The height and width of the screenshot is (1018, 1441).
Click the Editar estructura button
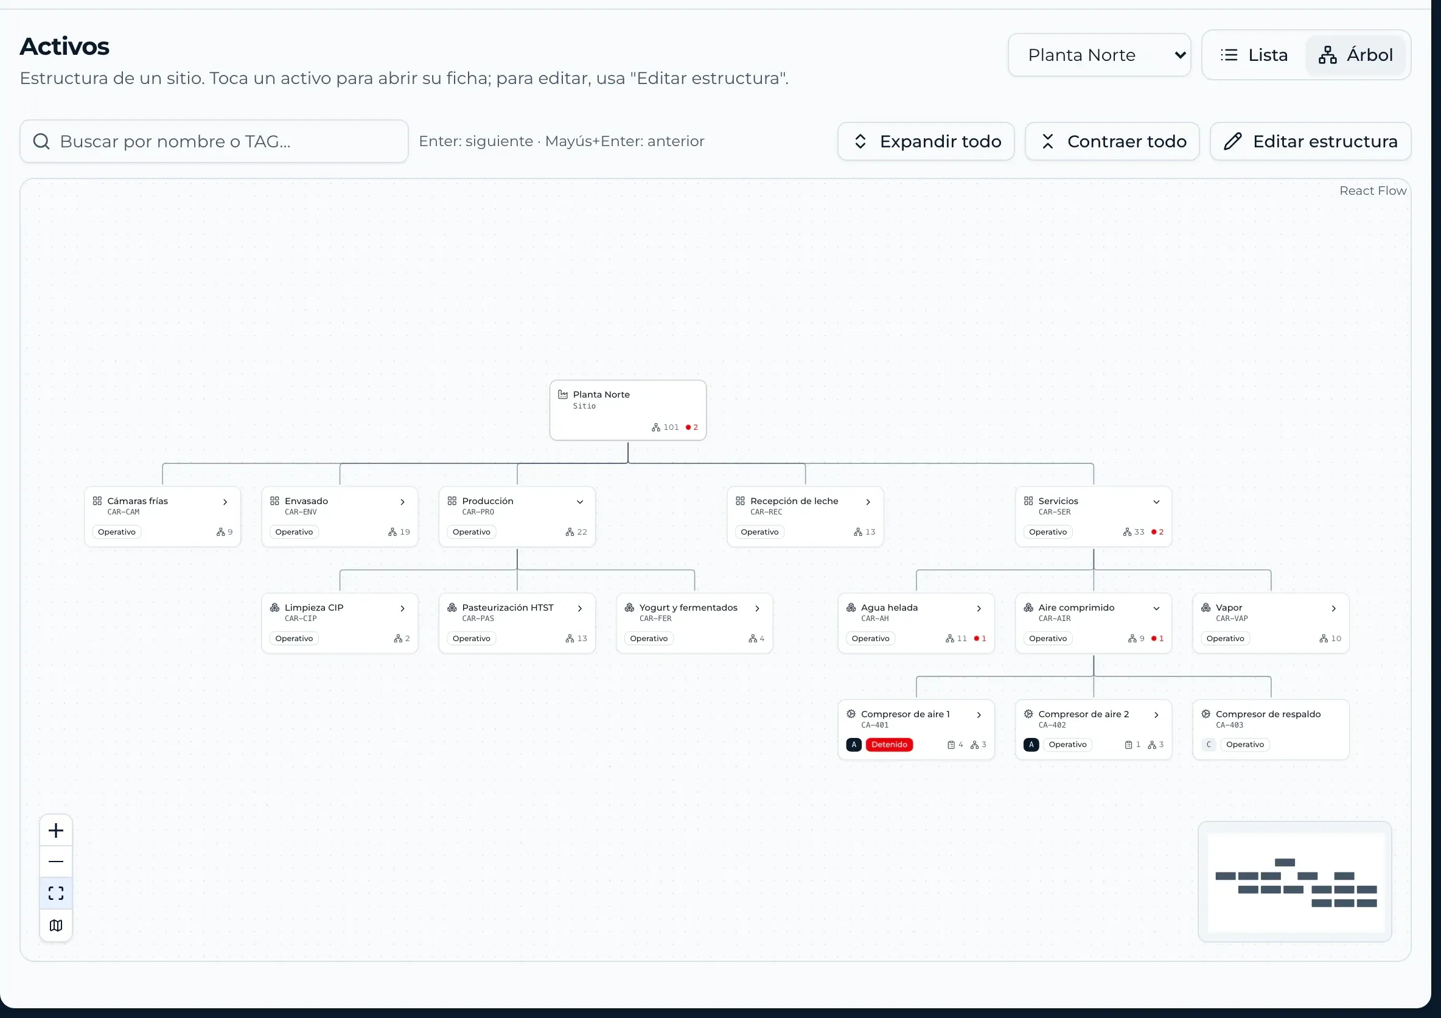point(1310,141)
